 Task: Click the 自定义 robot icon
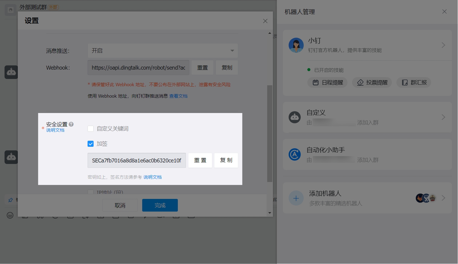click(295, 117)
